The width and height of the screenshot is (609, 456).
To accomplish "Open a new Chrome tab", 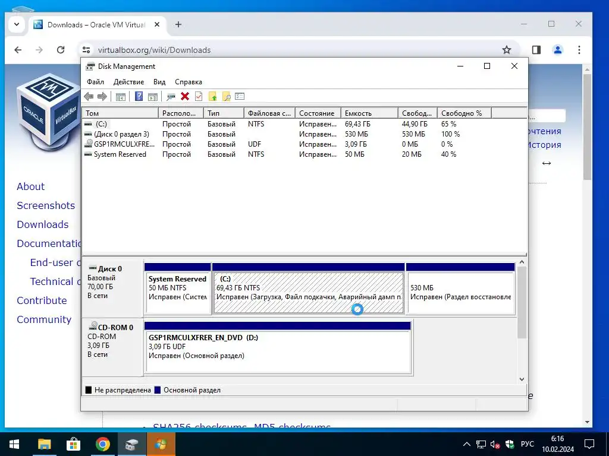I will (x=178, y=24).
